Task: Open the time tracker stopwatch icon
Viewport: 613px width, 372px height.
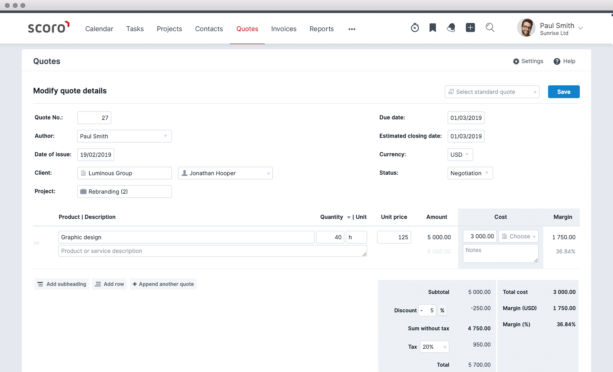Action: click(415, 28)
